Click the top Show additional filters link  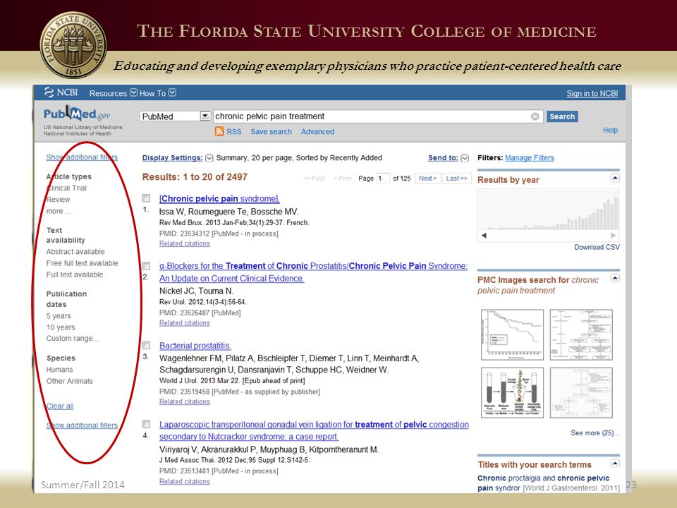pyautogui.click(x=82, y=157)
